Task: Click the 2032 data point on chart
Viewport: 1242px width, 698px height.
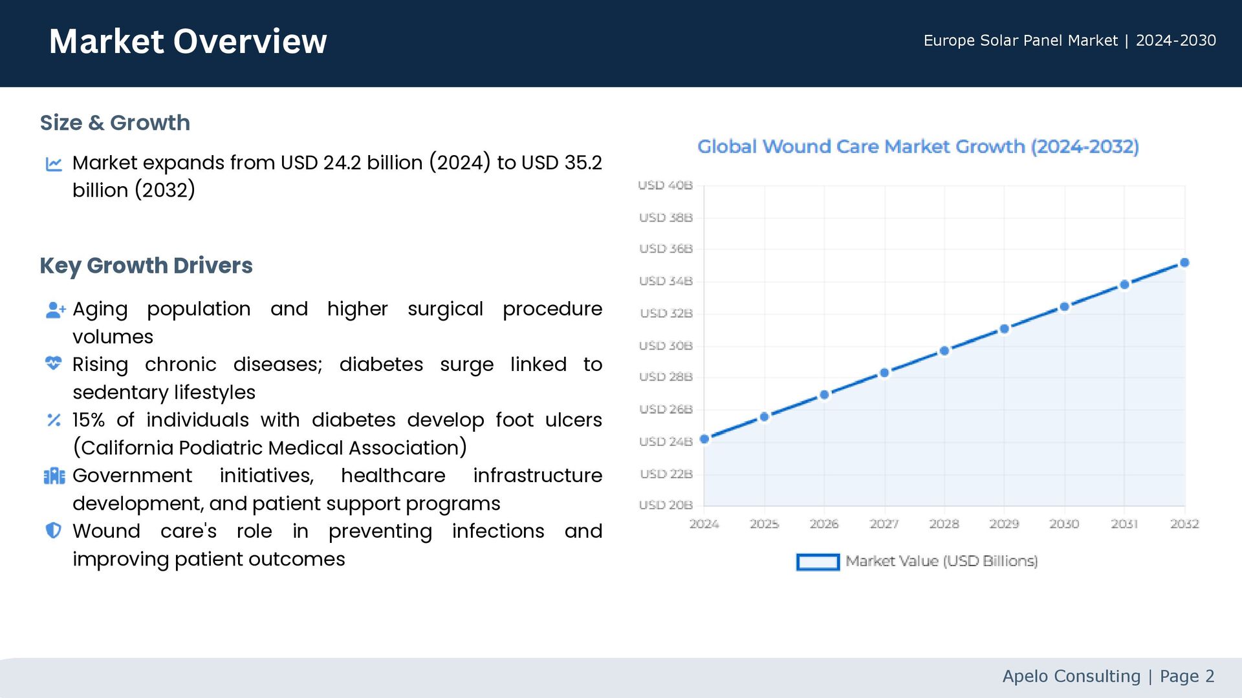Action: (1184, 262)
